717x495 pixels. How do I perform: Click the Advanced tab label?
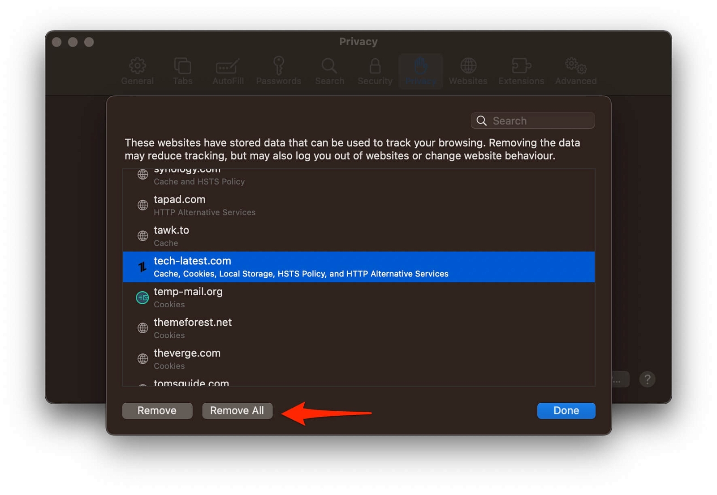(x=576, y=81)
